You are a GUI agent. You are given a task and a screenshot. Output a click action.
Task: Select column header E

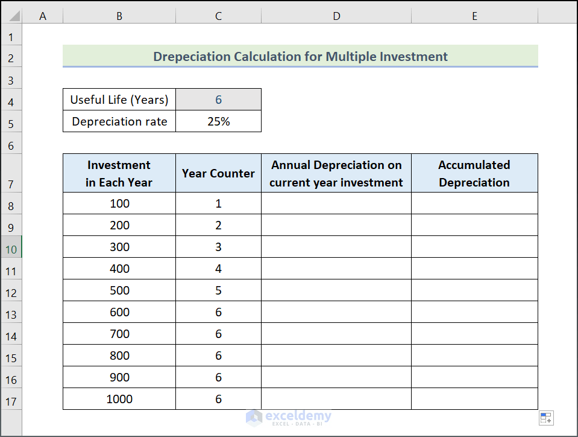[474, 14]
